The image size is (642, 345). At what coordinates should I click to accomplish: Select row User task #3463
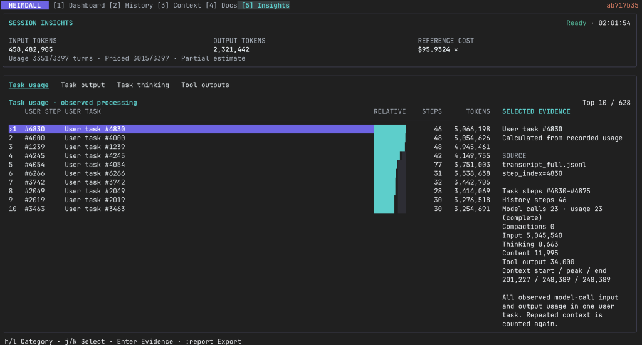click(250, 209)
